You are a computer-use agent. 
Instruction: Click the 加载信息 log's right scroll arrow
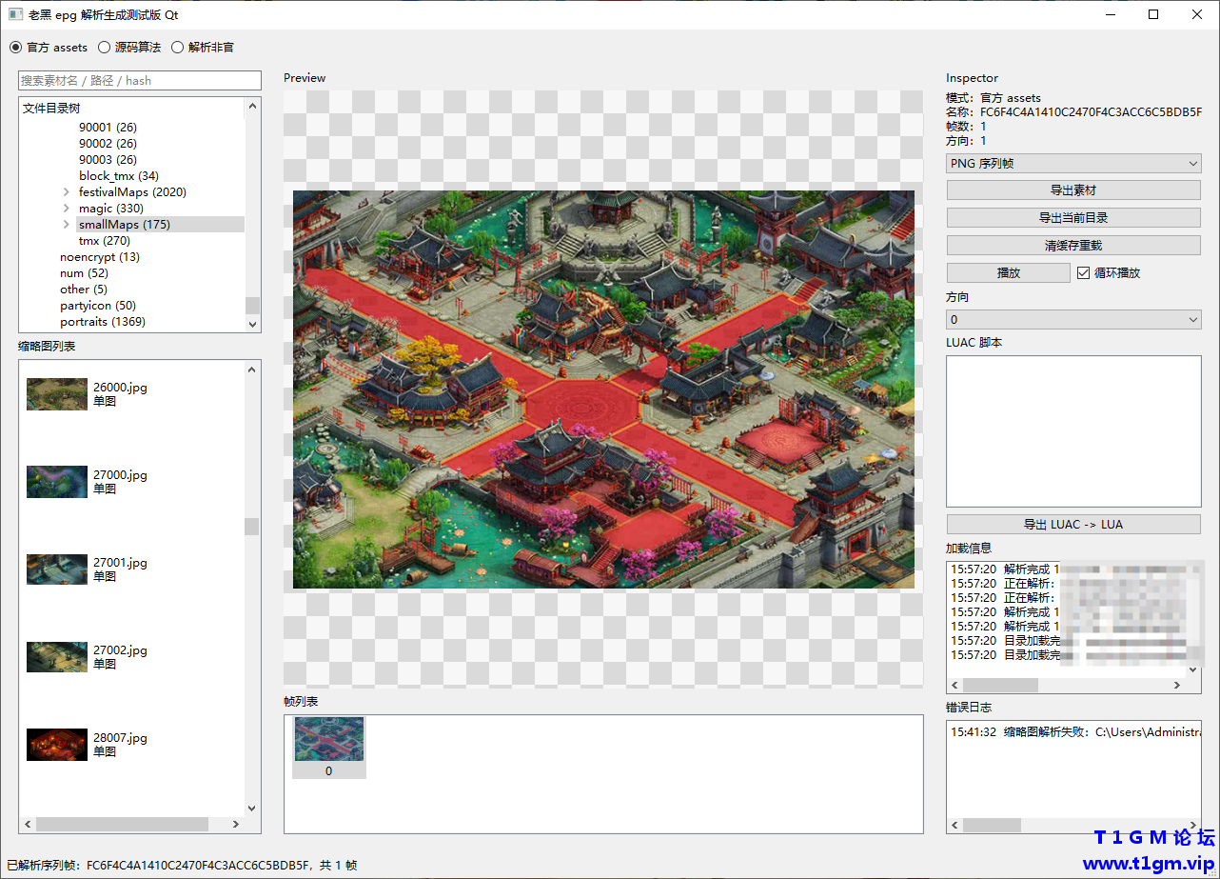pyautogui.click(x=1178, y=686)
